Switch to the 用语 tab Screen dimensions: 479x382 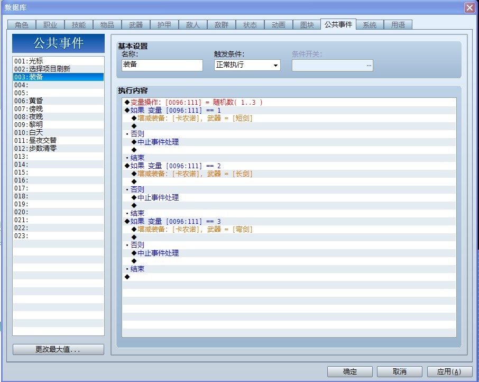[x=398, y=25]
